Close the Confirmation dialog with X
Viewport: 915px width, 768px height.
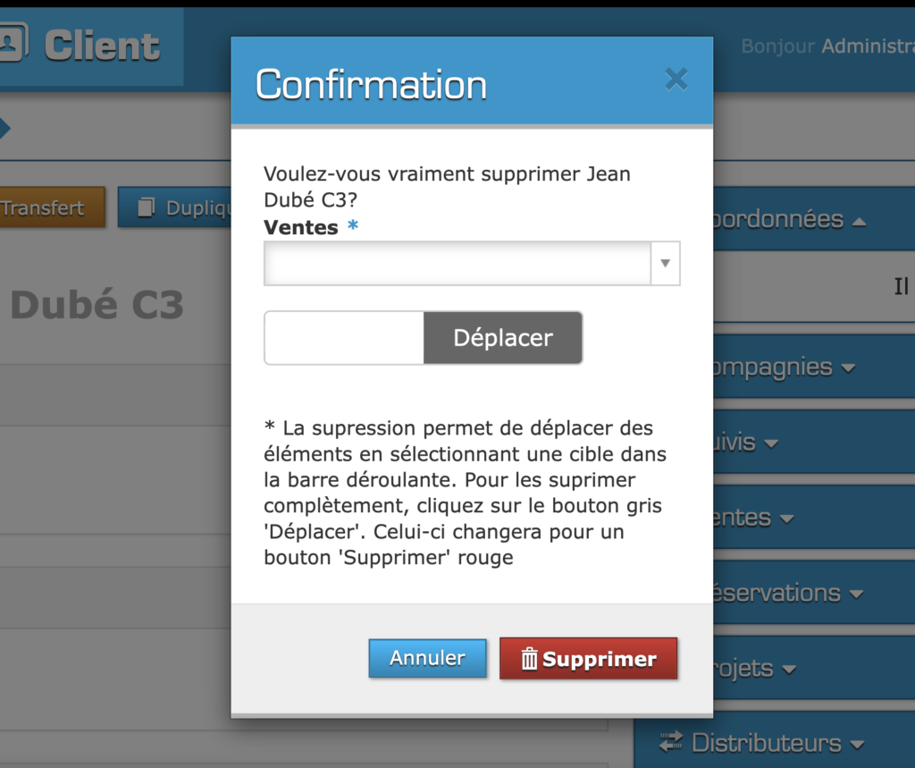[x=676, y=80]
